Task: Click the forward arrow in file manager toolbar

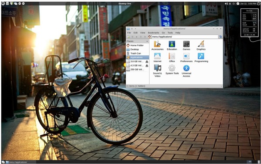Action: 141,37
